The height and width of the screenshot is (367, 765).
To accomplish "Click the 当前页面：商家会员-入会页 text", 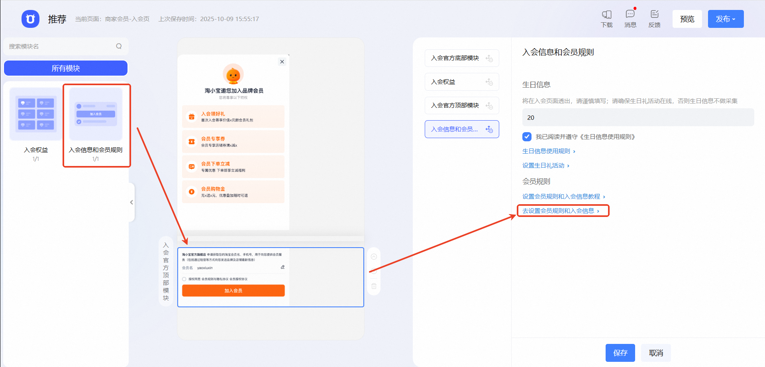I will pos(112,19).
